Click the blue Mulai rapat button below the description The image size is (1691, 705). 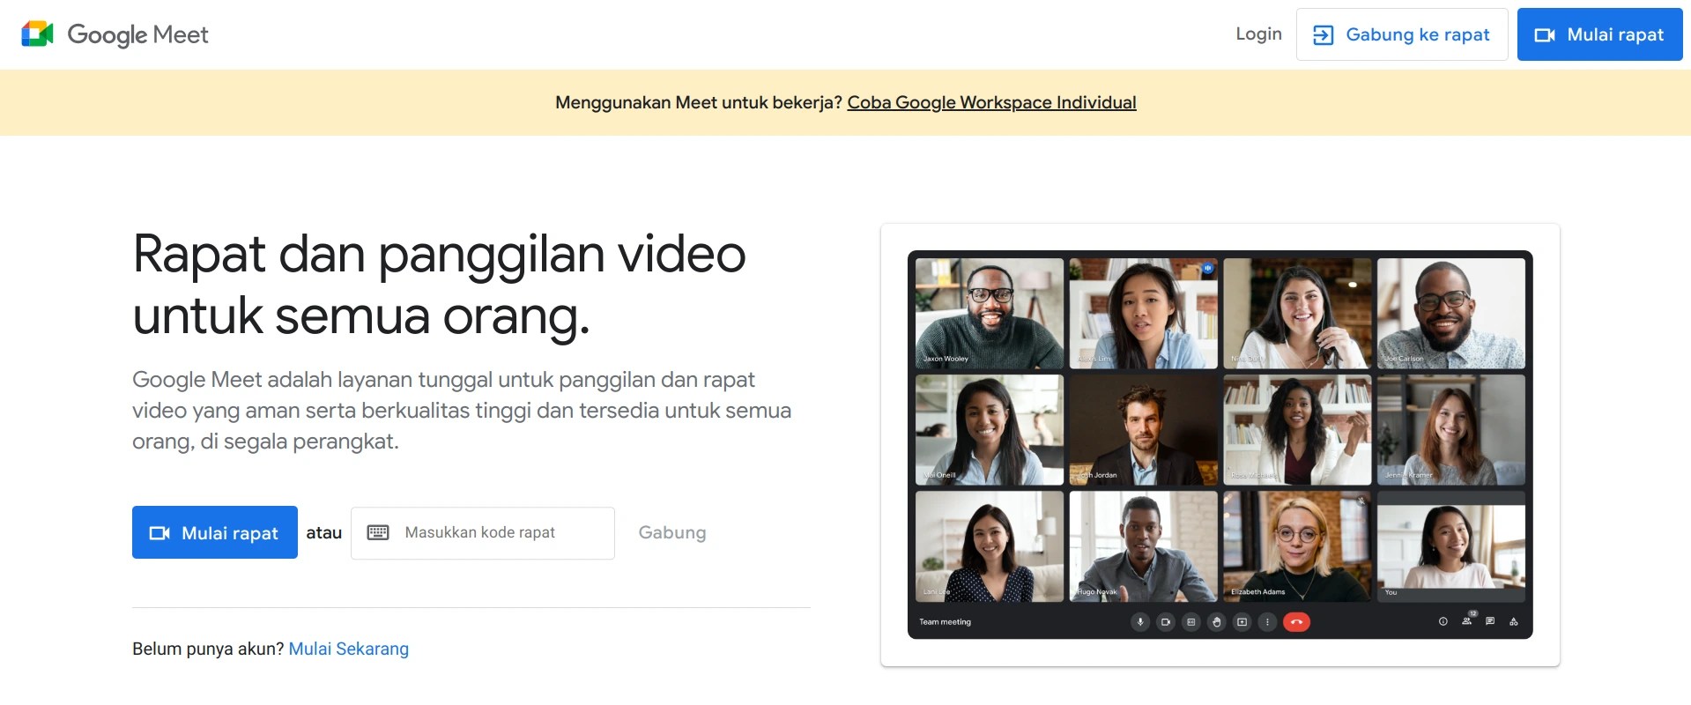point(215,532)
